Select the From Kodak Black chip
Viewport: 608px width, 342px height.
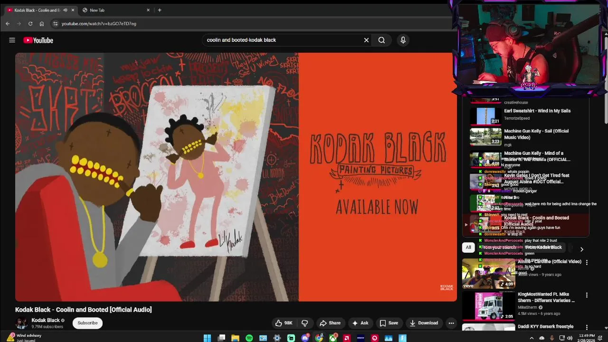point(543,247)
